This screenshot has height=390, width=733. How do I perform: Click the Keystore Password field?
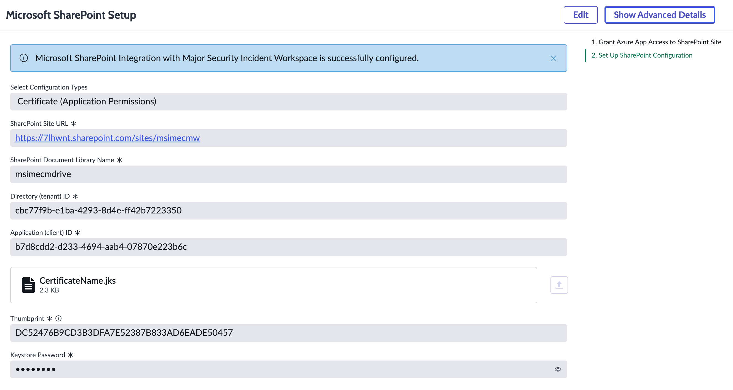pos(288,369)
